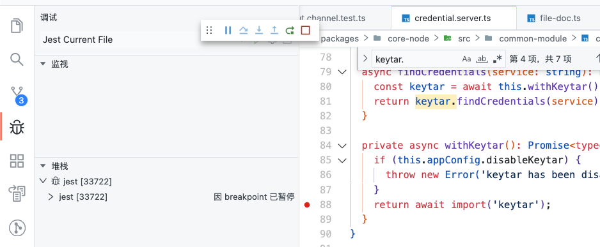Open the test/document list sidebar icon
This screenshot has width=600, height=247.
click(17, 194)
